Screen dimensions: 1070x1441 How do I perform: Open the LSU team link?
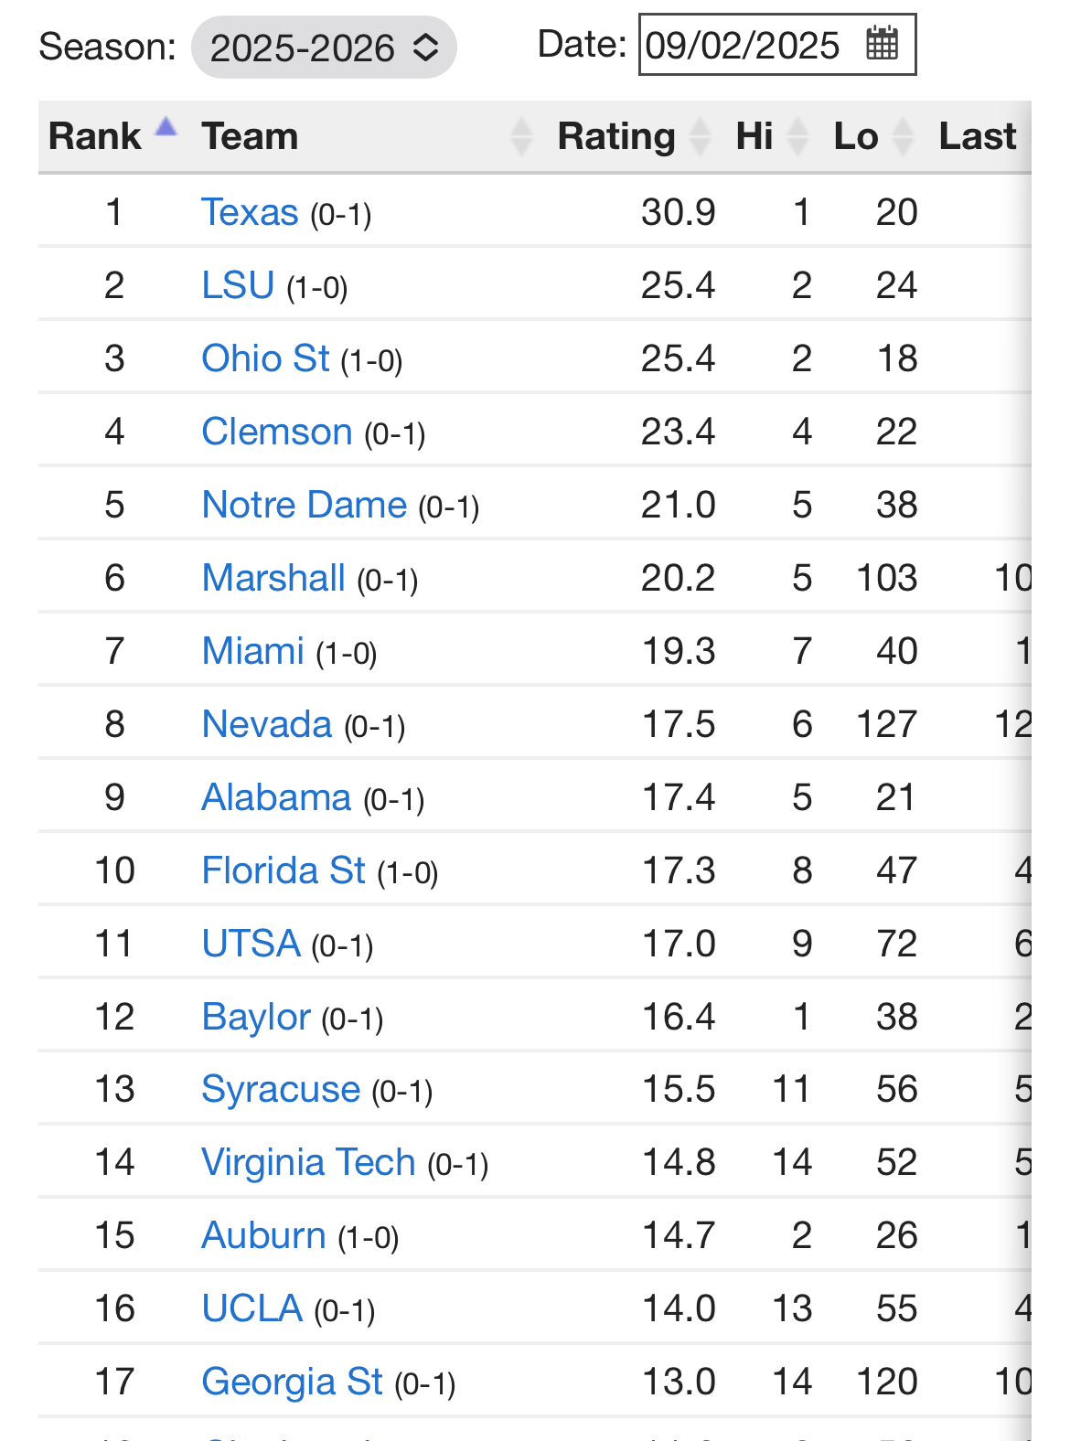238,285
